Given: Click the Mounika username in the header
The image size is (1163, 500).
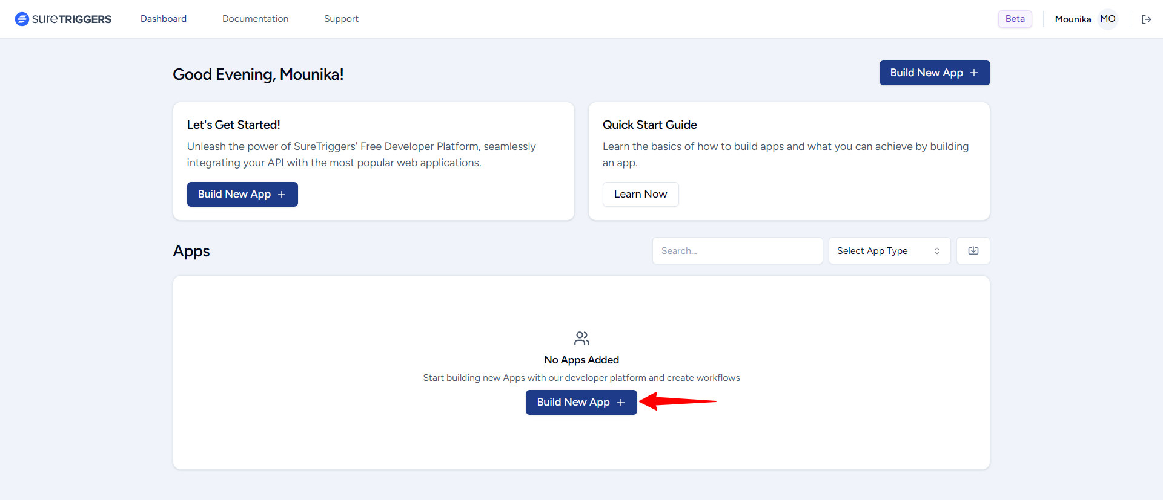Looking at the screenshot, I should point(1072,19).
